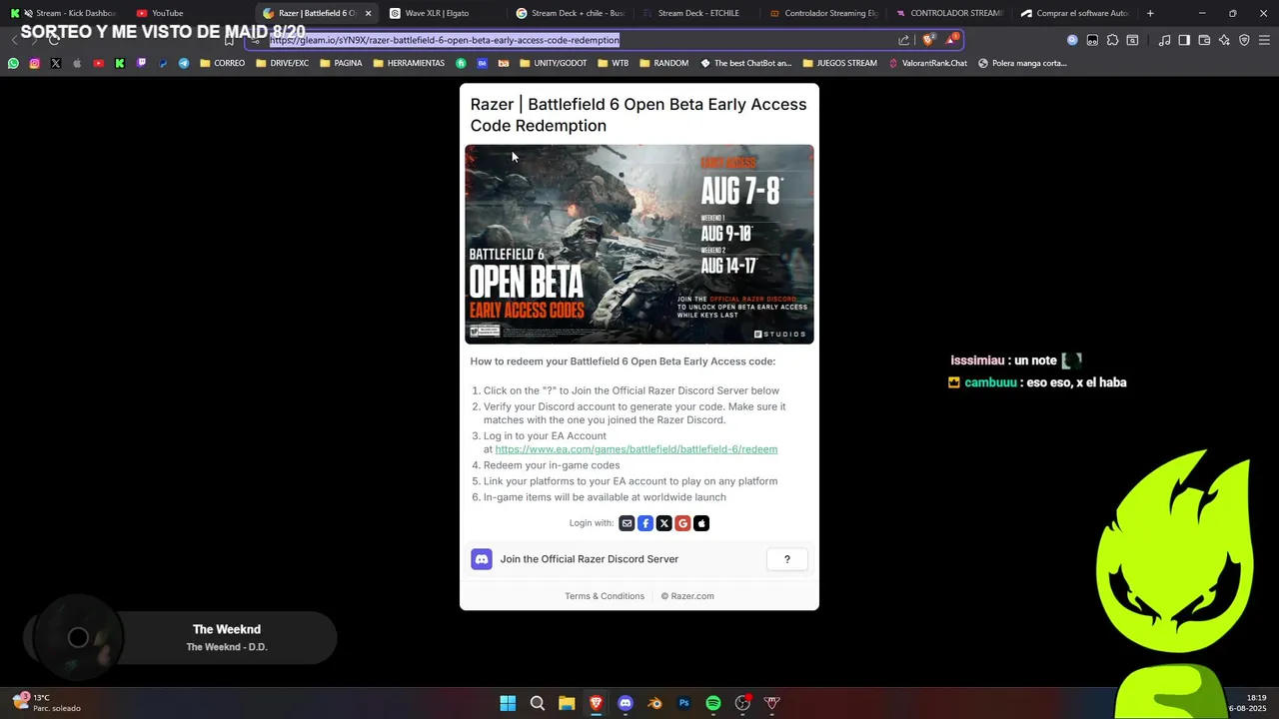The width and height of the screenshot is (1279, 719).
Task: Click the Kick bookmark icon in bookmarks bar
Action: 120,63
